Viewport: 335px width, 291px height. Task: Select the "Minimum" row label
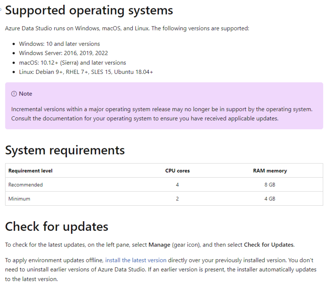coord(19,199)
